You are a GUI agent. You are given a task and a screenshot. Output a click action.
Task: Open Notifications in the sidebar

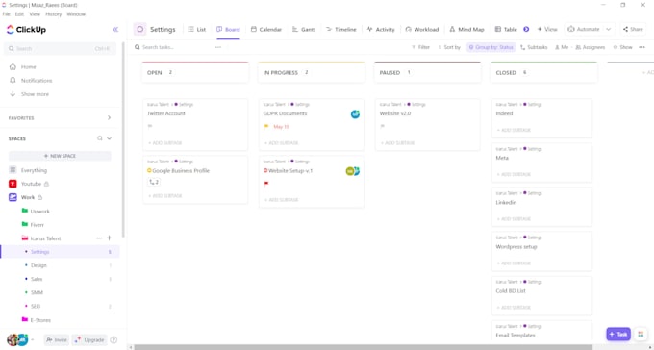point(37,81)
